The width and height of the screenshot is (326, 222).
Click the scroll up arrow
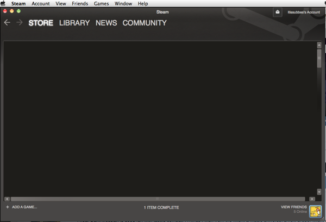(319, 45)
